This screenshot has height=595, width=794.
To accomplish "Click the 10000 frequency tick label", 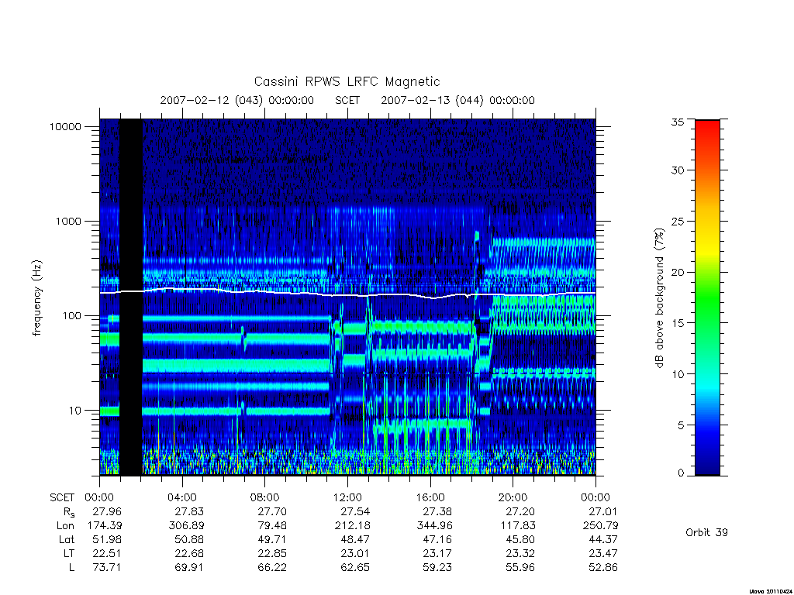I will (x=65, y=126).
